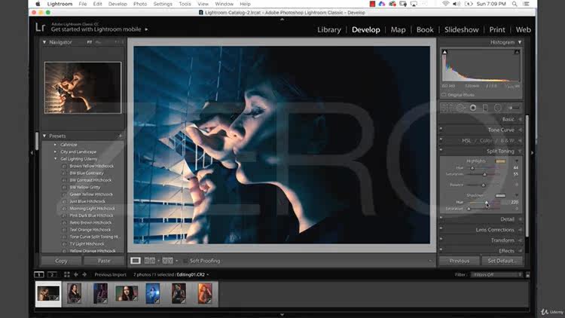Collapse the Presets panel triangle
Viewport: 565px width, 318px height.
point(44,136)
